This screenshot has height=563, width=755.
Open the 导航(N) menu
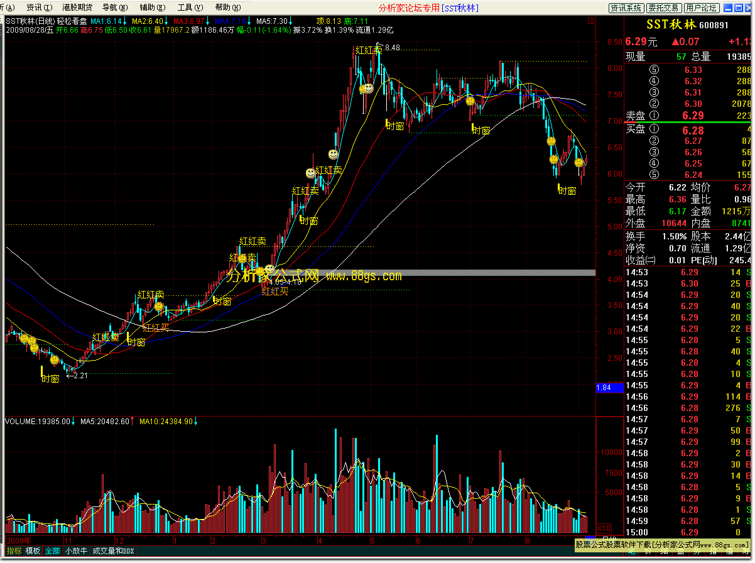click(114, 8)
